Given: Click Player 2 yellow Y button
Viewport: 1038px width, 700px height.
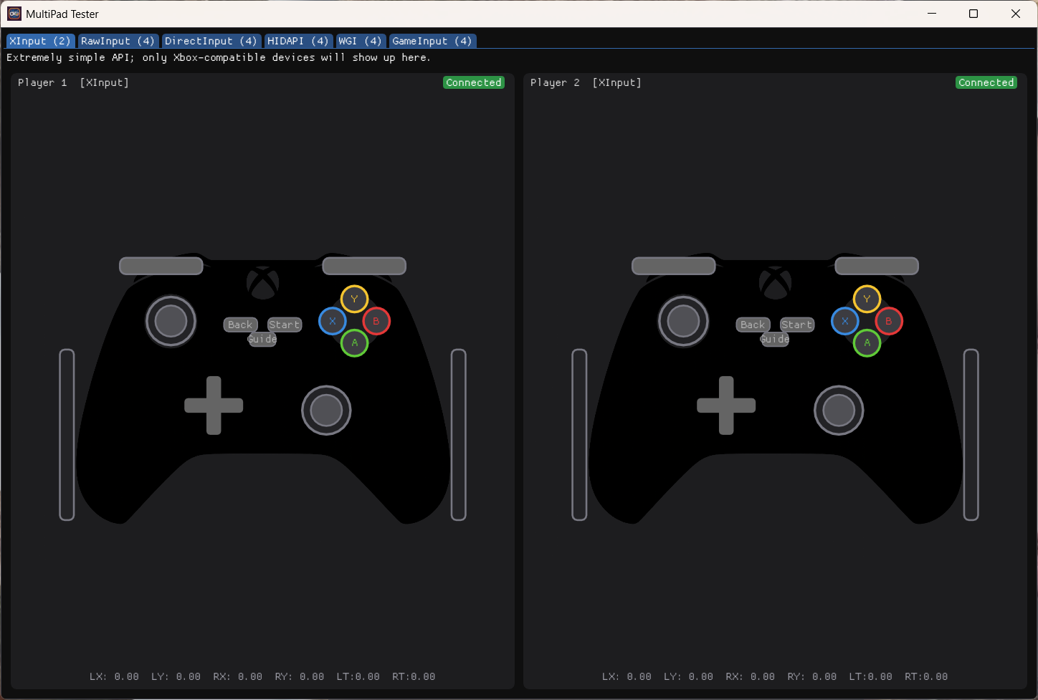Looking at the screenshot, I should click(x=867, y=299).
